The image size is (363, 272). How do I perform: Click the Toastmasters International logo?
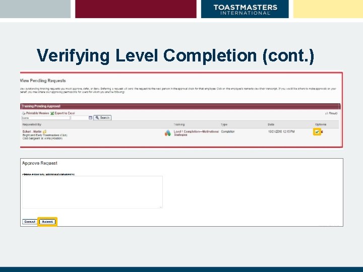click(x=245, y=10)
